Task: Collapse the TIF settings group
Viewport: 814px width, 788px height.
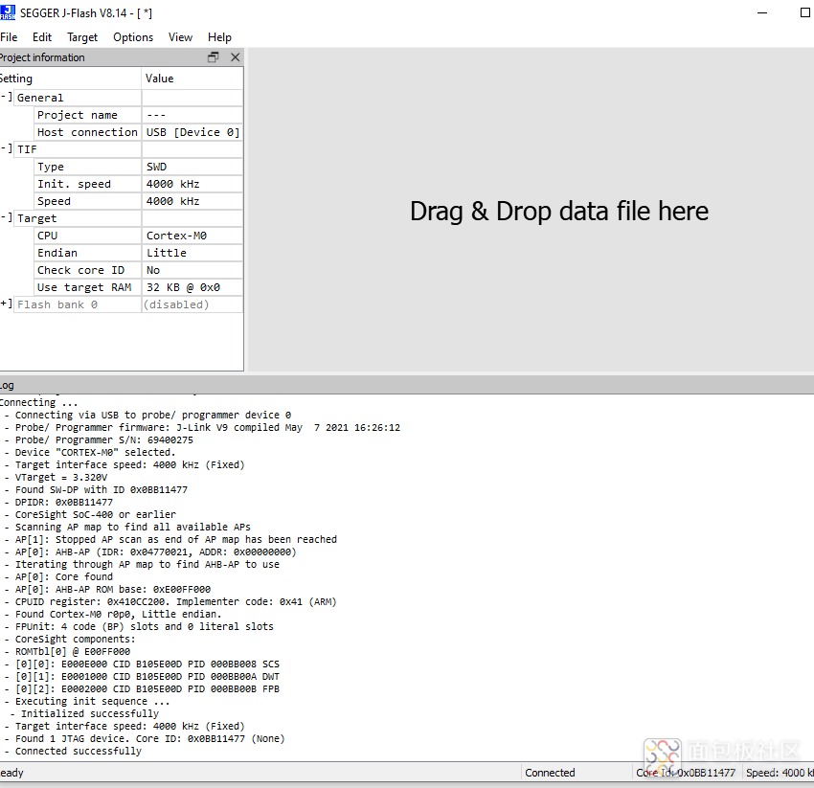Action: [6, 149]
